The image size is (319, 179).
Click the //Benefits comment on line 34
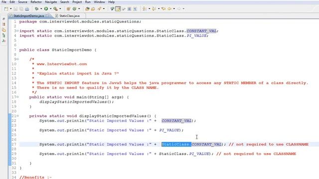tap(35, 177)
